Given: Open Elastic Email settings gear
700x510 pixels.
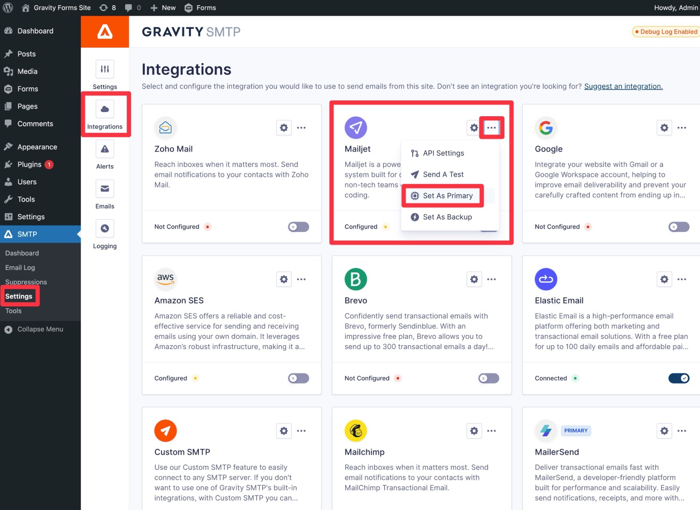Looking at the screenshot, I should (x=664, y=279).
